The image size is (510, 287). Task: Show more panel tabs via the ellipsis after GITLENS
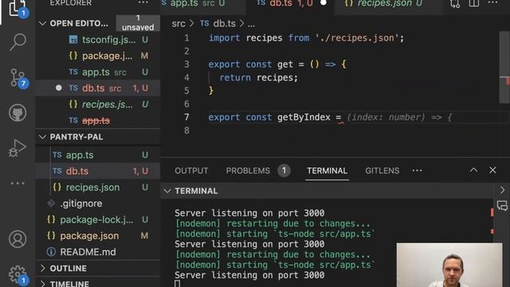(417, 171)
